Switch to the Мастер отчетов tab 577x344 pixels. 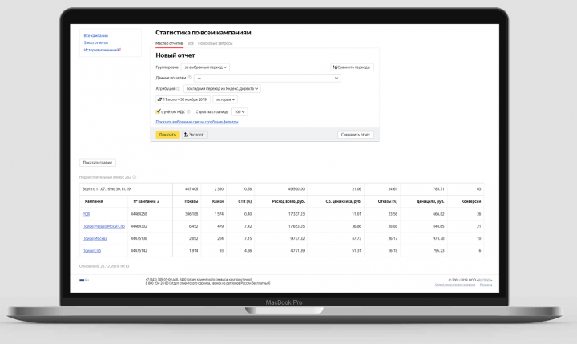coord(169,43)
